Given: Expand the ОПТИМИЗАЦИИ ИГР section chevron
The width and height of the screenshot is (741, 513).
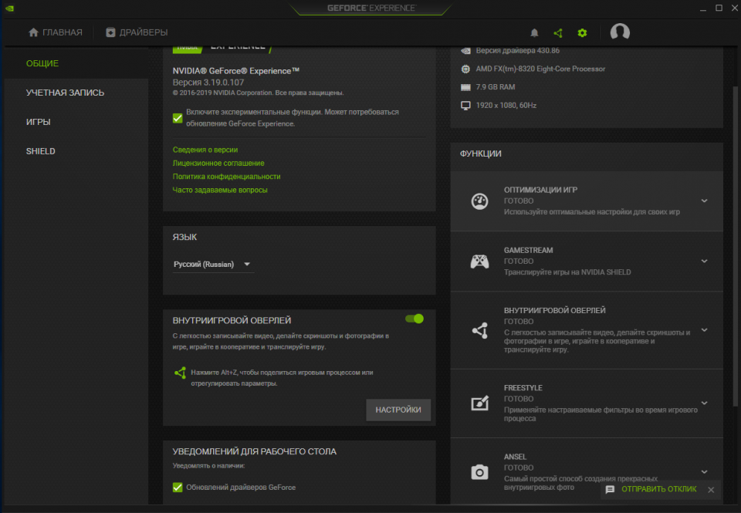Looking at the screenshot, I should tap(704, 201).
